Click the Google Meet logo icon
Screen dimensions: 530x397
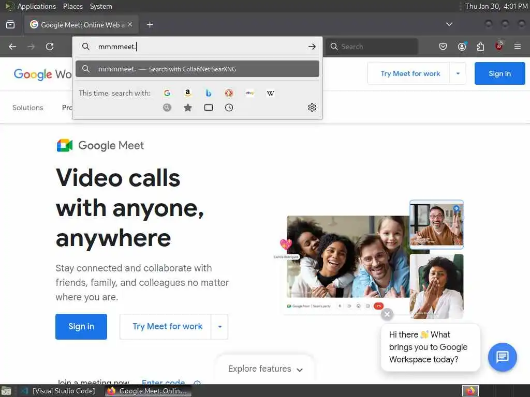(x=65, y=145)
